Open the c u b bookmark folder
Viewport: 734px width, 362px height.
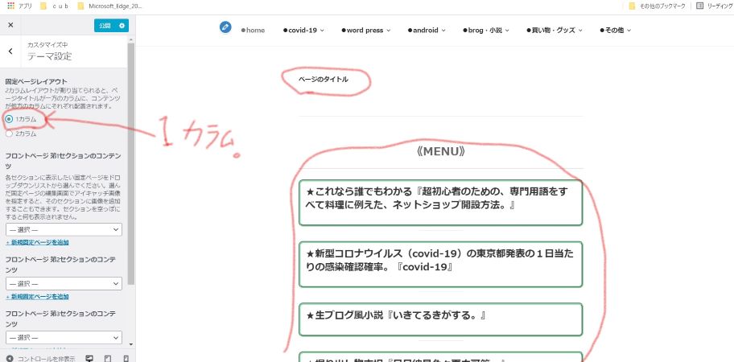coord(56,6)
